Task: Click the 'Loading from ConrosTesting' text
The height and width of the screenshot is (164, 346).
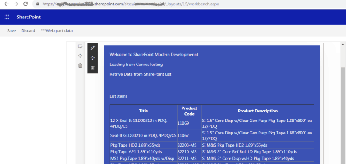Action: 136,65
